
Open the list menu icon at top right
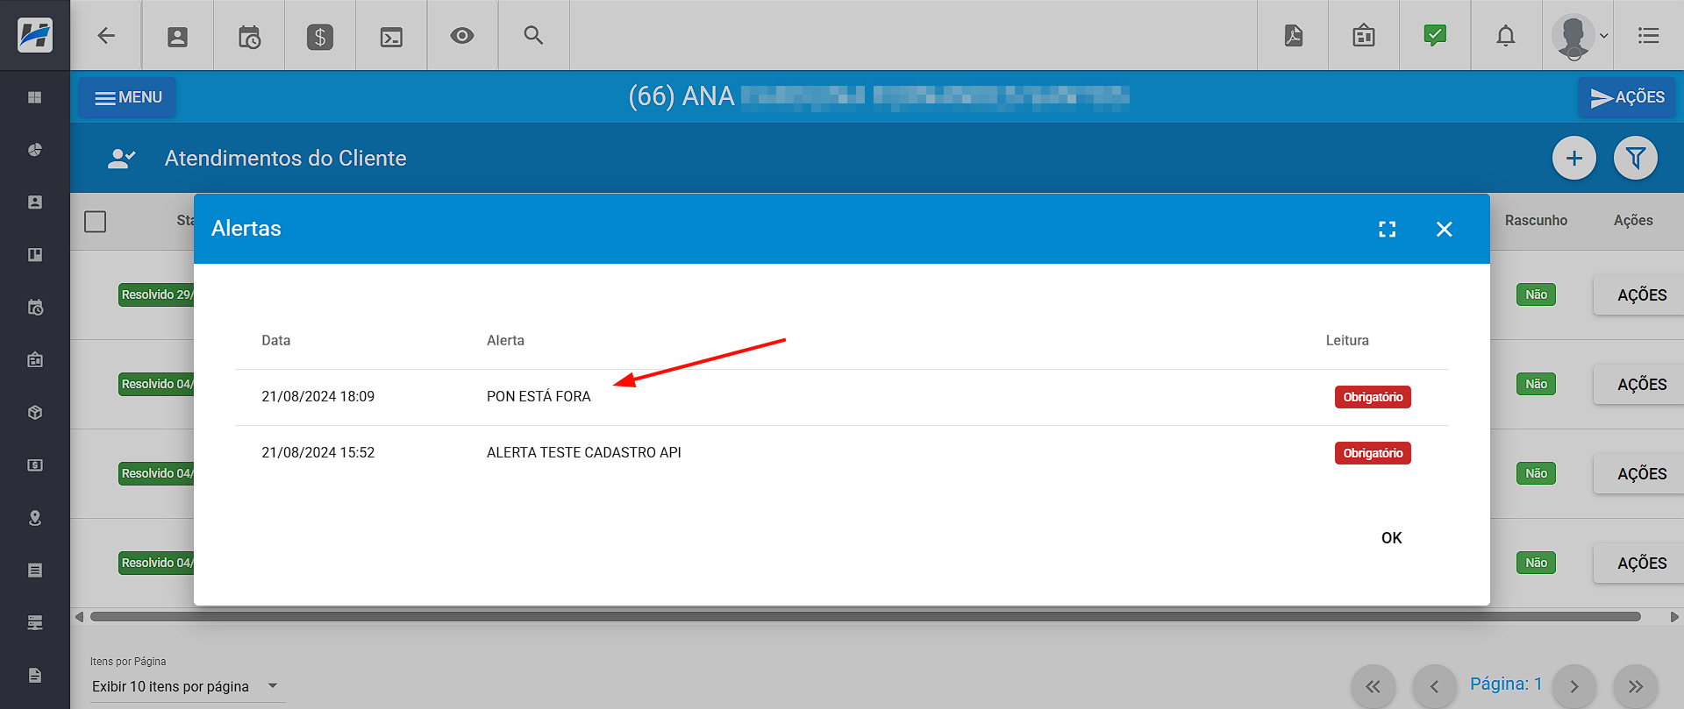point(1649,36)
